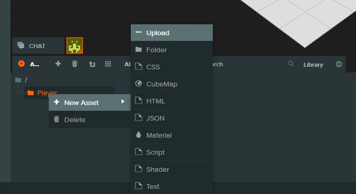Viewport: 356px width, 194px height.
Task: Select Upload from the New Asset submenu
Action: tap(172, 33)
